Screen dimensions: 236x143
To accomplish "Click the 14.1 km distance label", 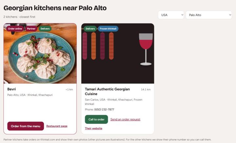I will 146,89.
